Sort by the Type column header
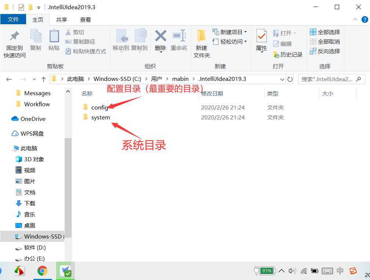Screen dimensions: 370x280 (272, 94)
